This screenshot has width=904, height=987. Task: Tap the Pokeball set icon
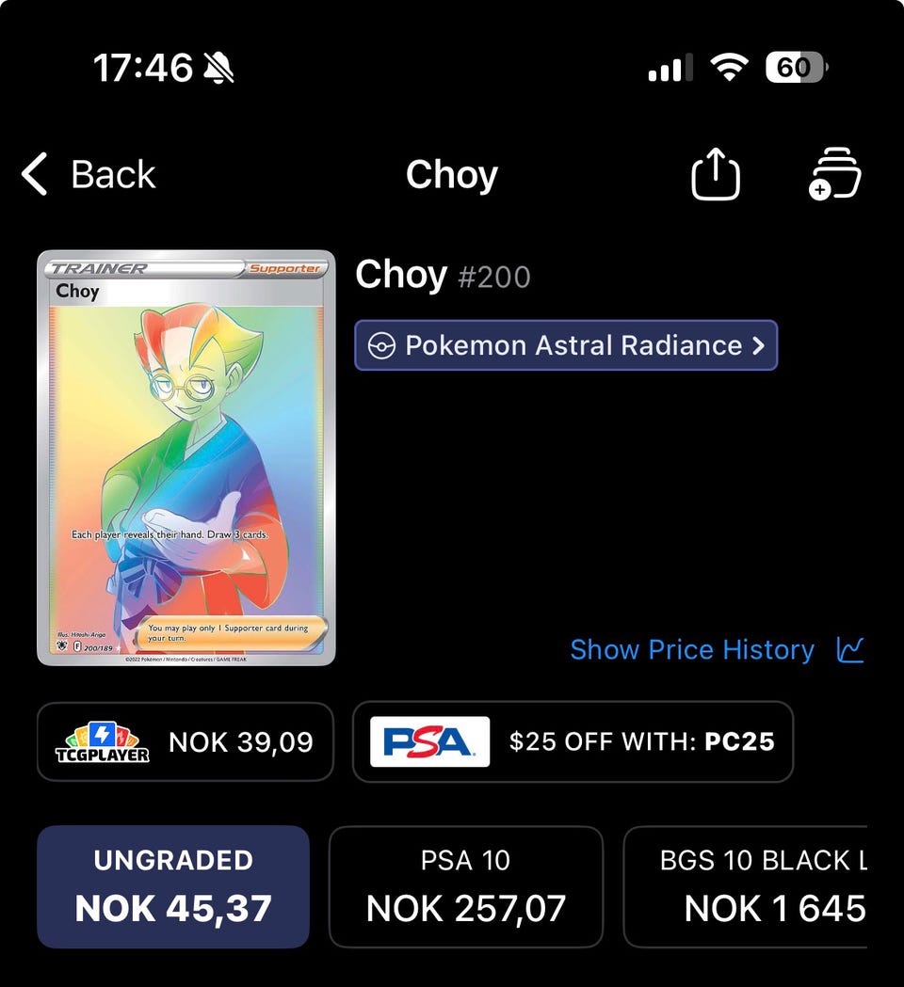click(381, 345)
